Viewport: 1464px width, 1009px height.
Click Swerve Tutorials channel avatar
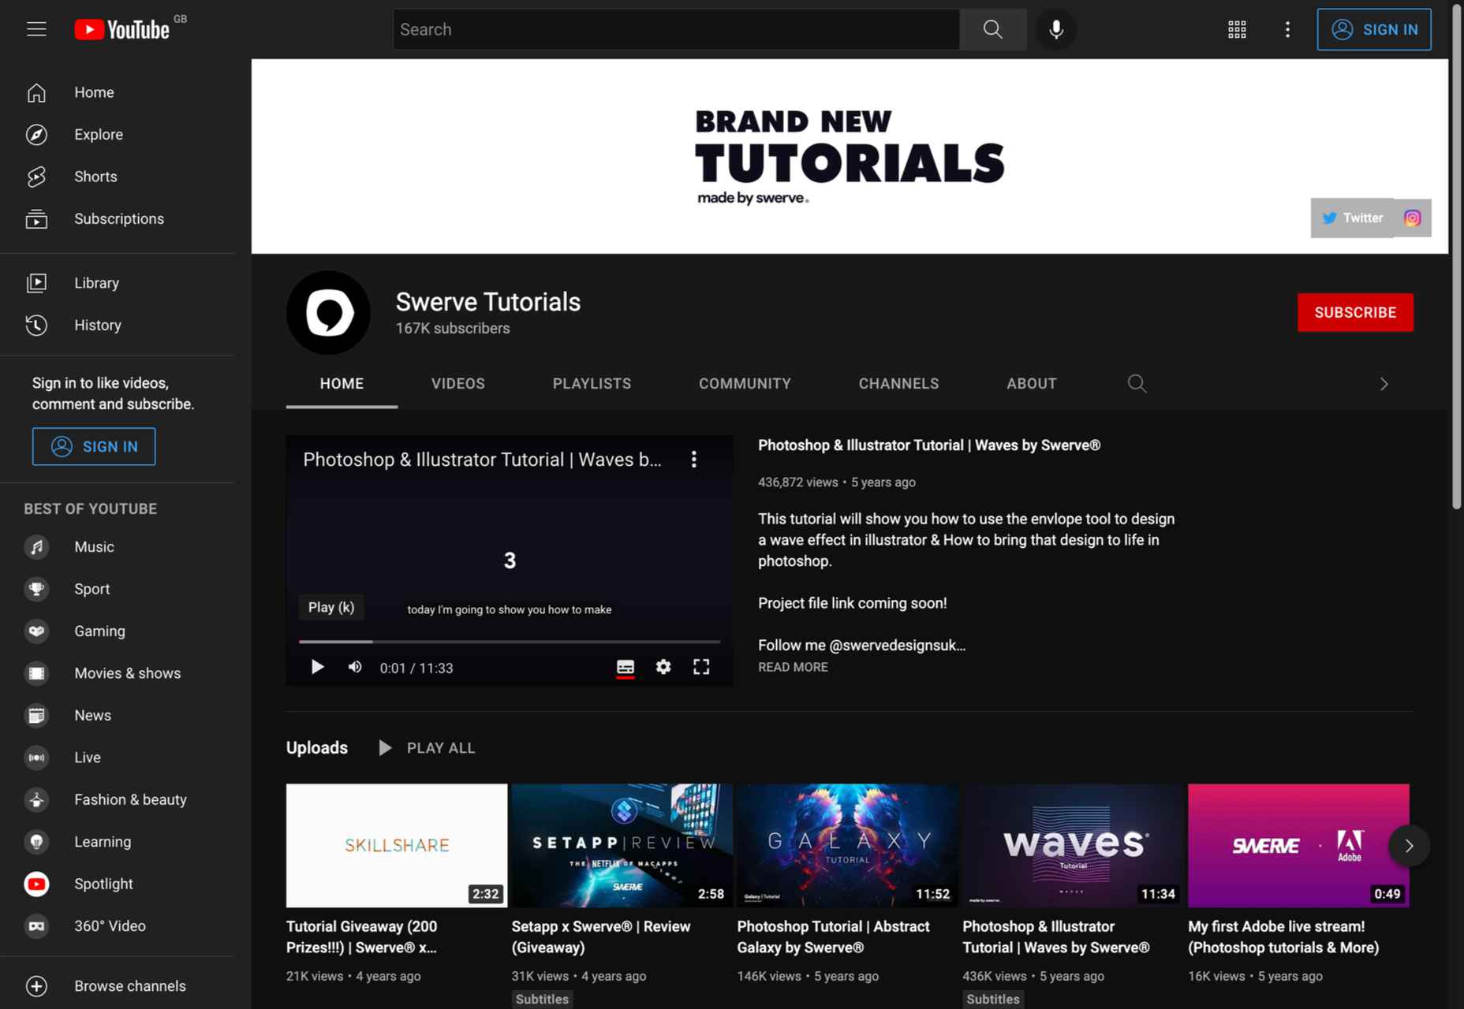tap(328, 313)
